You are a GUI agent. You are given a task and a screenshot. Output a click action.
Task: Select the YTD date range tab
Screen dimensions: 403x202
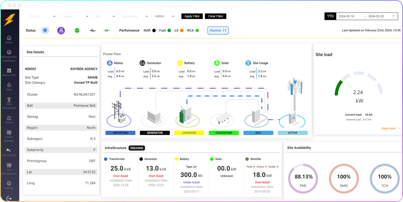tap(330, 16)
